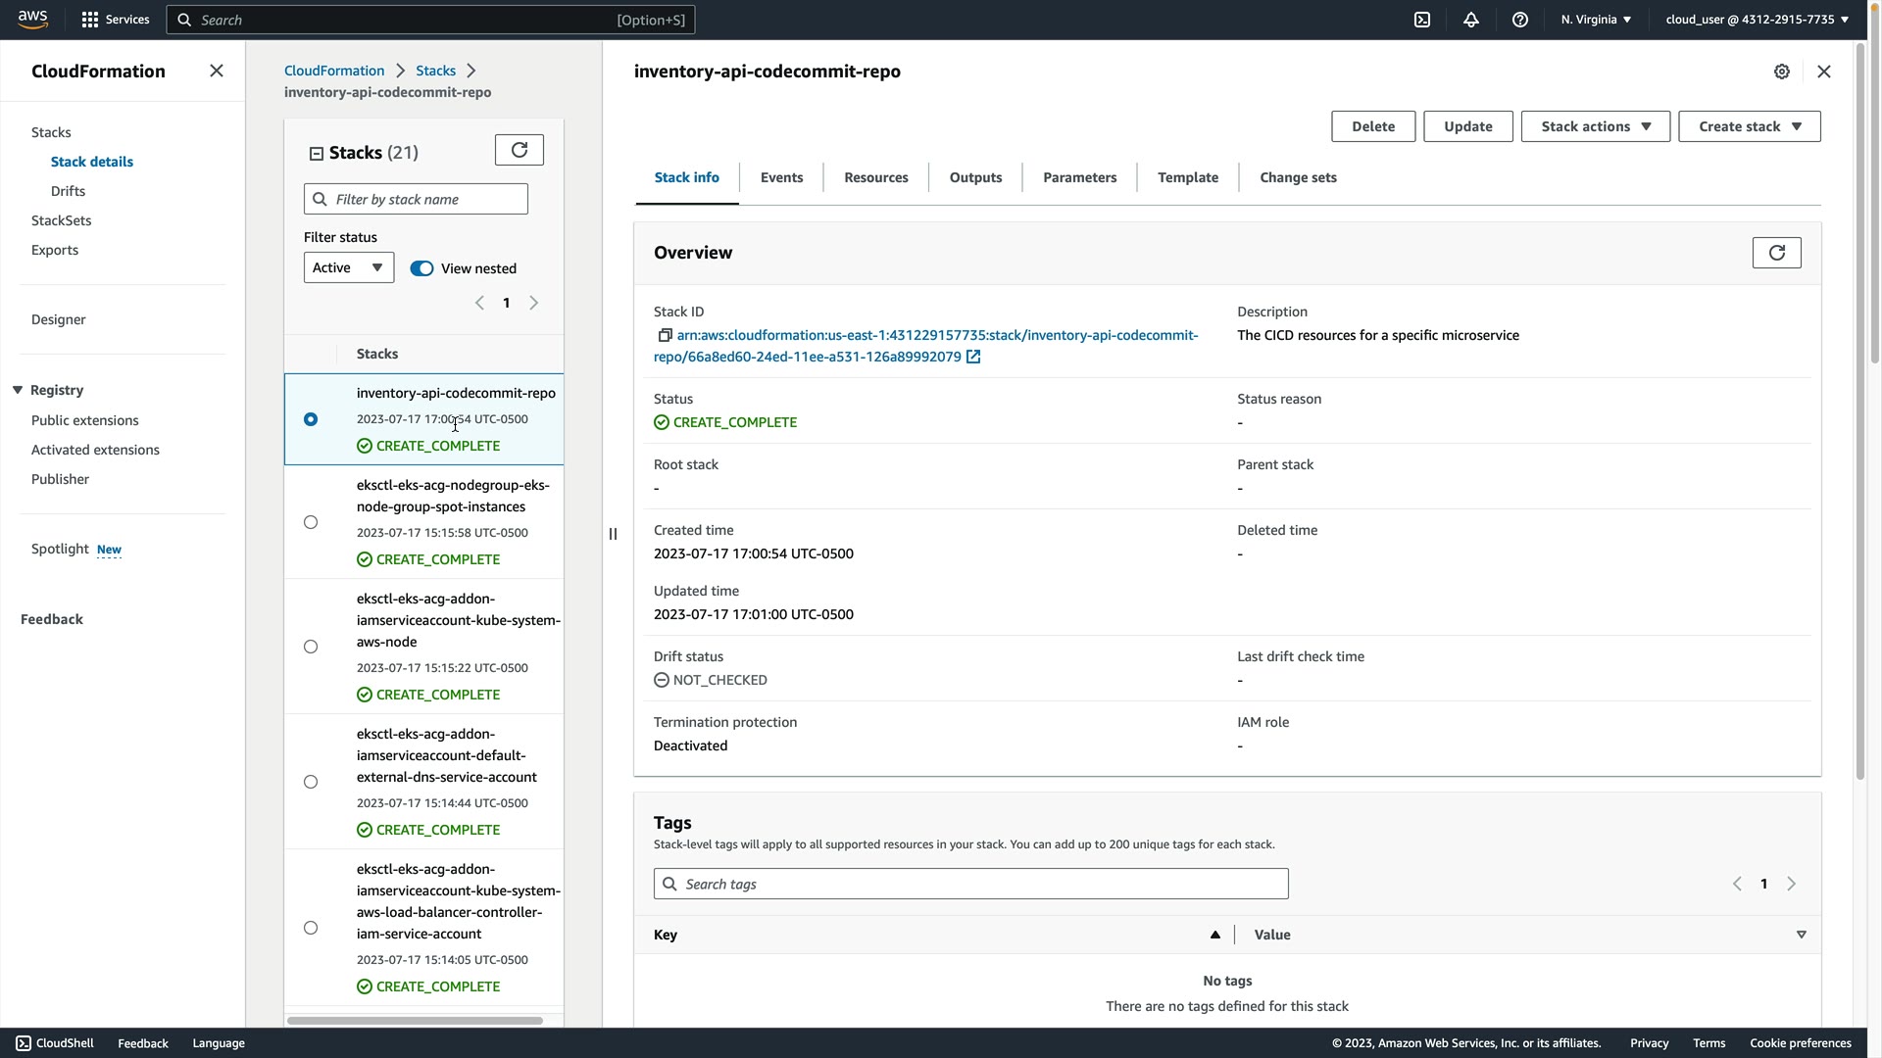
Task: Copy the Stack ID ARN
Action: [x=665, y=335]
